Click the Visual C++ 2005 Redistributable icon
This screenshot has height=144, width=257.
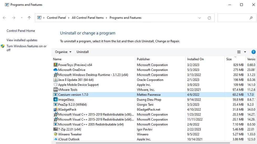click(x=56, y=124)
